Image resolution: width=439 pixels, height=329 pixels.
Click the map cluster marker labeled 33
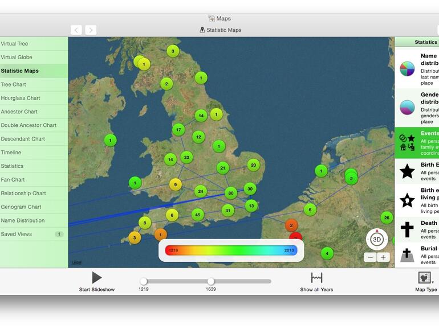186,157
